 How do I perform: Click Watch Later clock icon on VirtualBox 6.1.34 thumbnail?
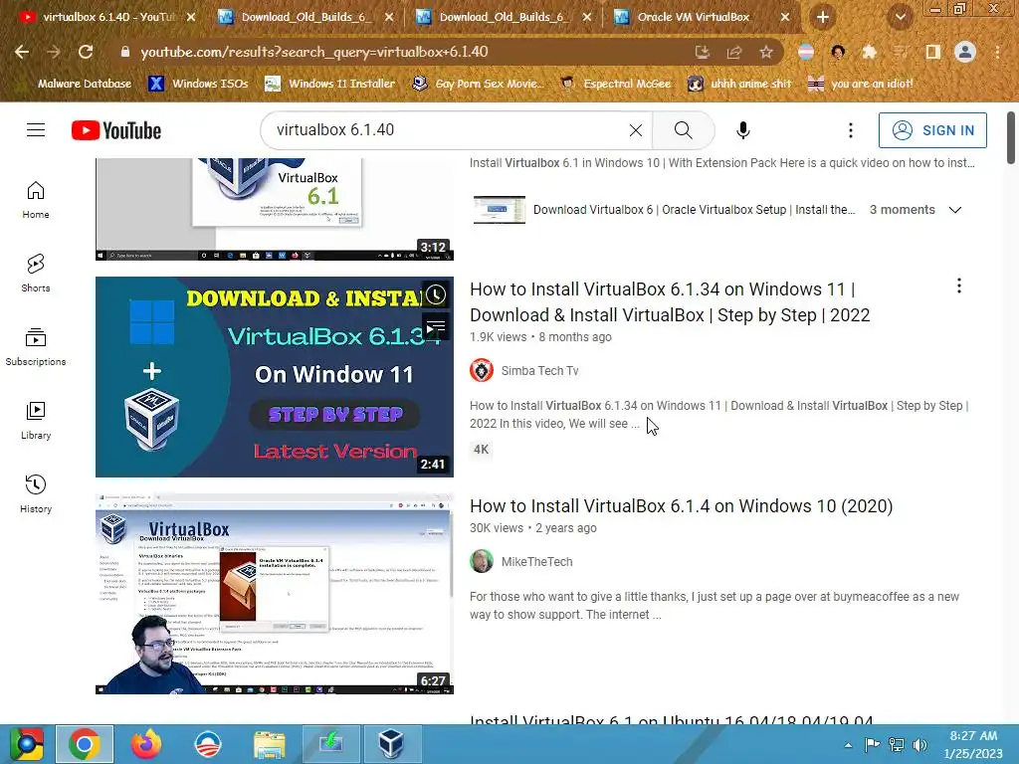tap(436, 294)
